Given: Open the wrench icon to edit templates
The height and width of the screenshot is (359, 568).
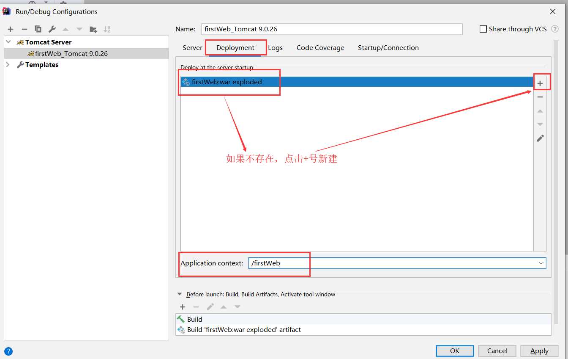Looking at the screenshot, I should (x=52, y=29).
